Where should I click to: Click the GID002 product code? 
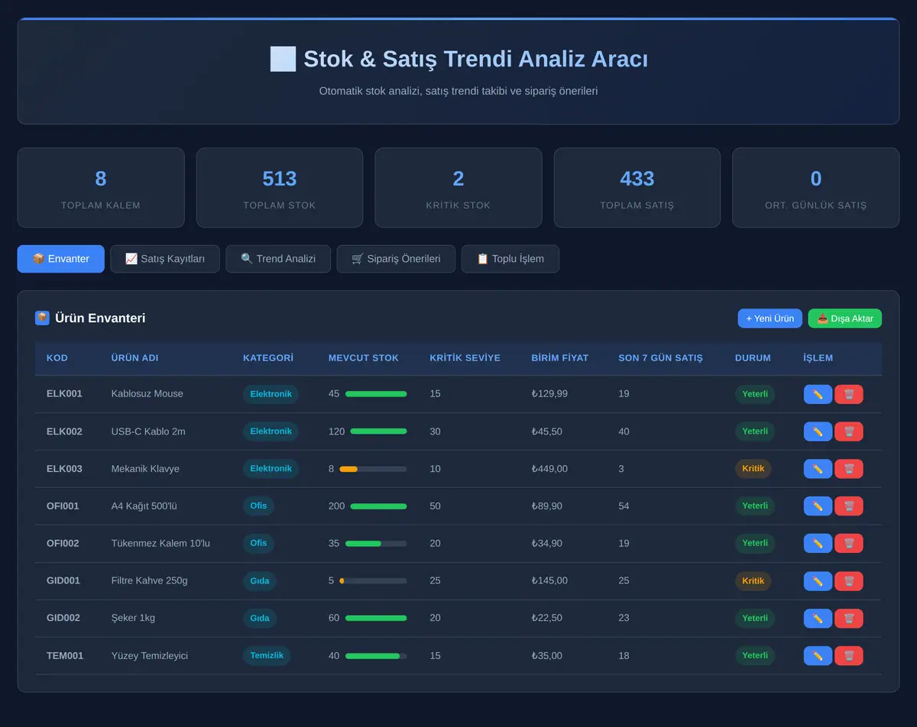pos(63,619)
